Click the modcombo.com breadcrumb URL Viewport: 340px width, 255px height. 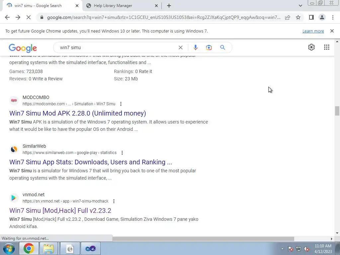[69, 104]
